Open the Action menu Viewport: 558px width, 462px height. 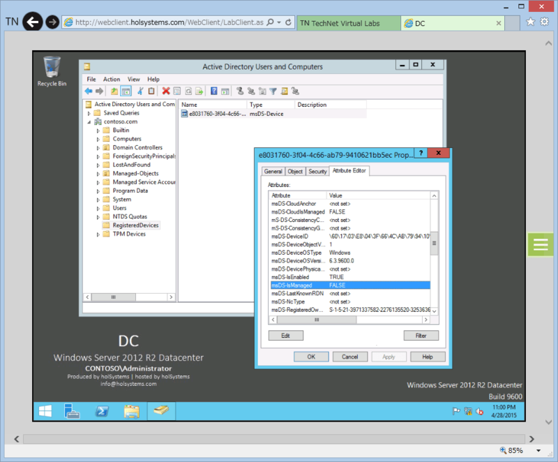coord(112,80)
